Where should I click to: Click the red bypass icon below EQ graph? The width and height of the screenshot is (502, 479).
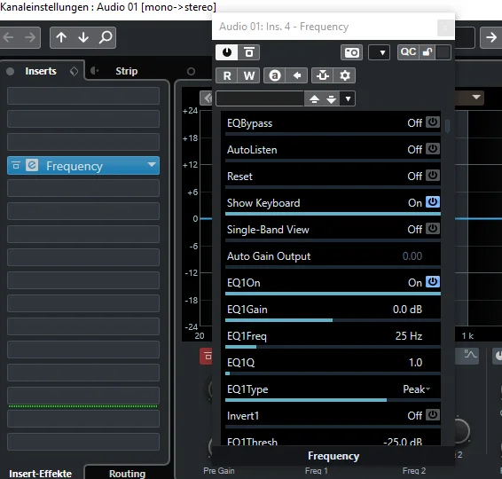[206, 356]
